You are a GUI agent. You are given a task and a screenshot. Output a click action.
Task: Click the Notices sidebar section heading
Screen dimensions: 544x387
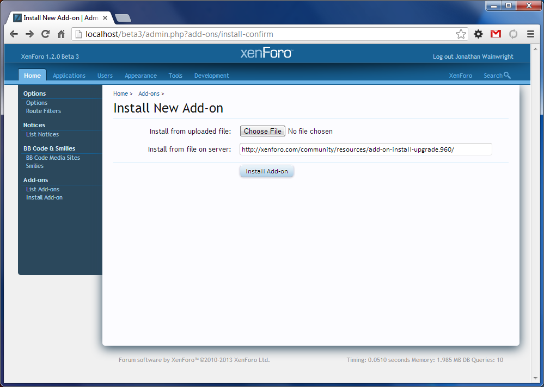34,125
